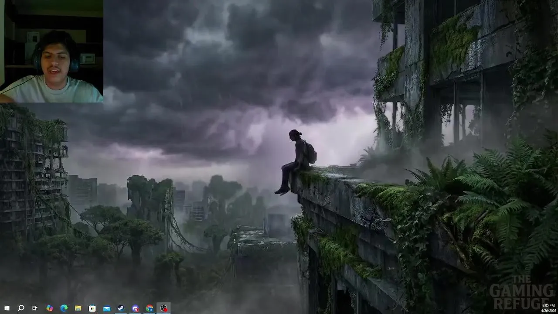Launch Steam from the taskbar
The width and height of the screenshot is (558, 314).
click(121, 308)
